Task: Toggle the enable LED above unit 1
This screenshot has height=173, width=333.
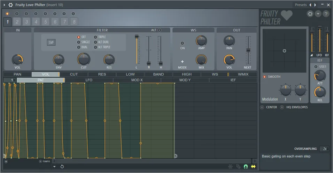Action: [7, 14]
